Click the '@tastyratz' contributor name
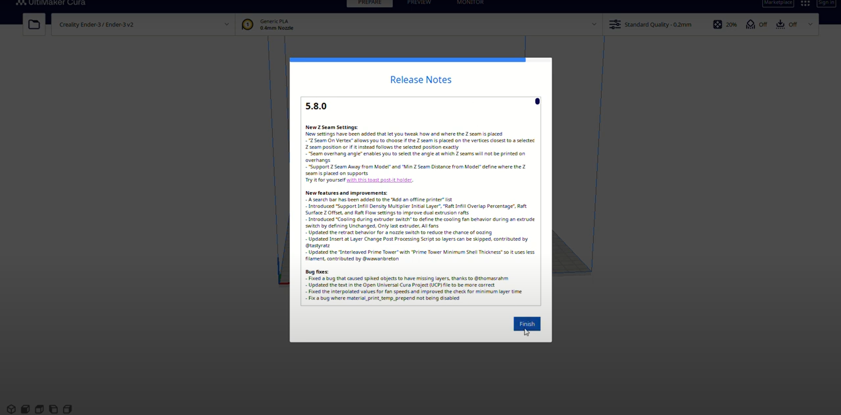 [x=317, y=246]
